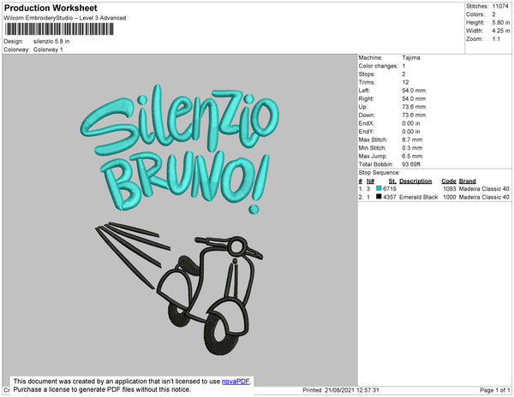Select the Up value 73.6 mm
The width and height of the screenshot is (514, 397).
pos(414,107)
